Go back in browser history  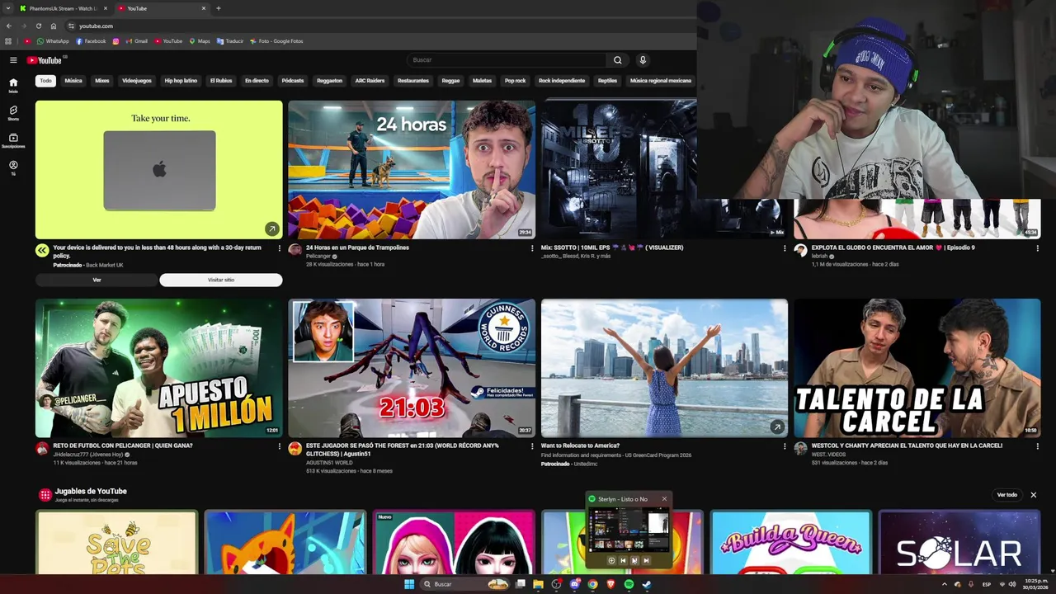pyautogui.click(x=9, y=26)
